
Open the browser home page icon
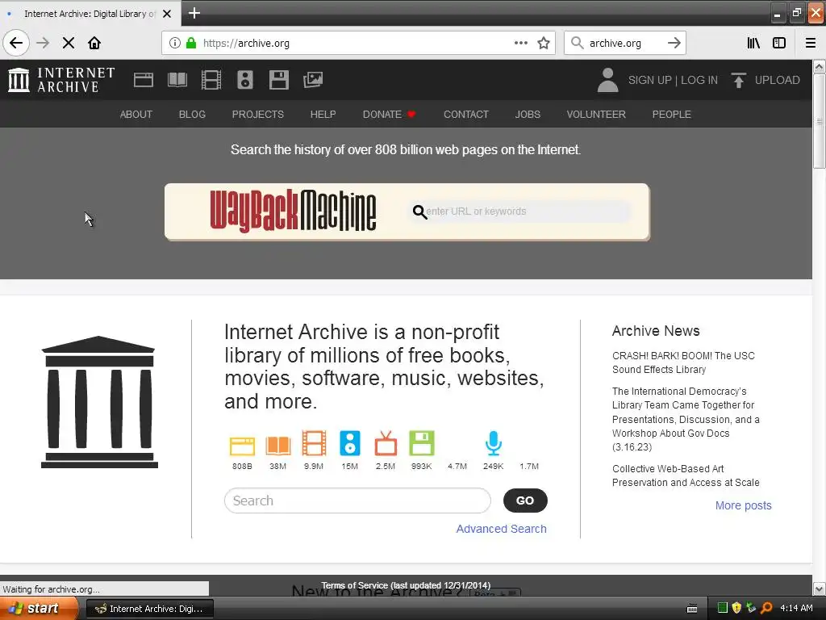pos(94,43)
